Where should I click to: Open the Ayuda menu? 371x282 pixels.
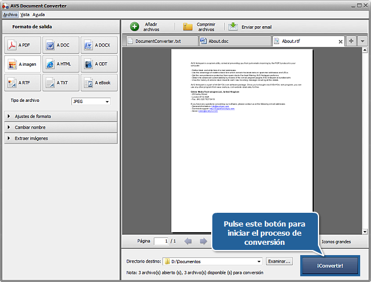39,15
